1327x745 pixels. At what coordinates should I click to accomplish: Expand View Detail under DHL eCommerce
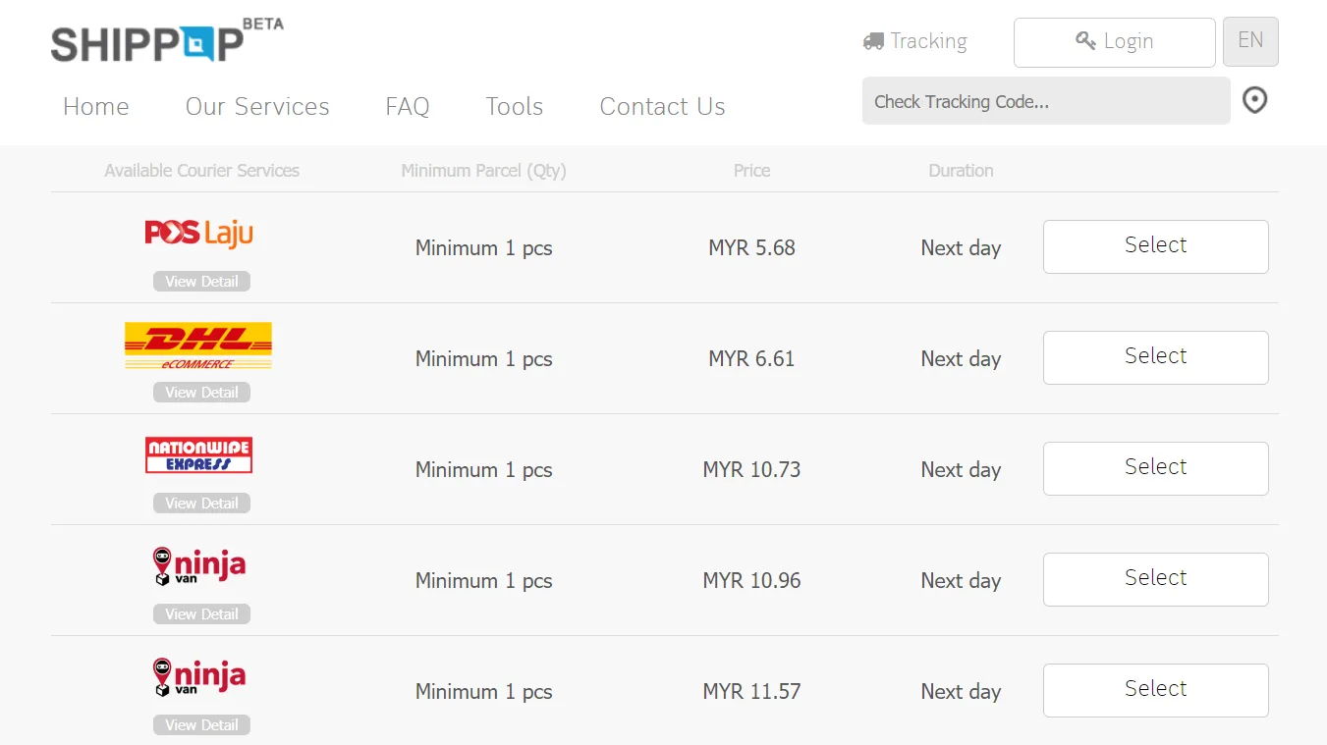201,393
